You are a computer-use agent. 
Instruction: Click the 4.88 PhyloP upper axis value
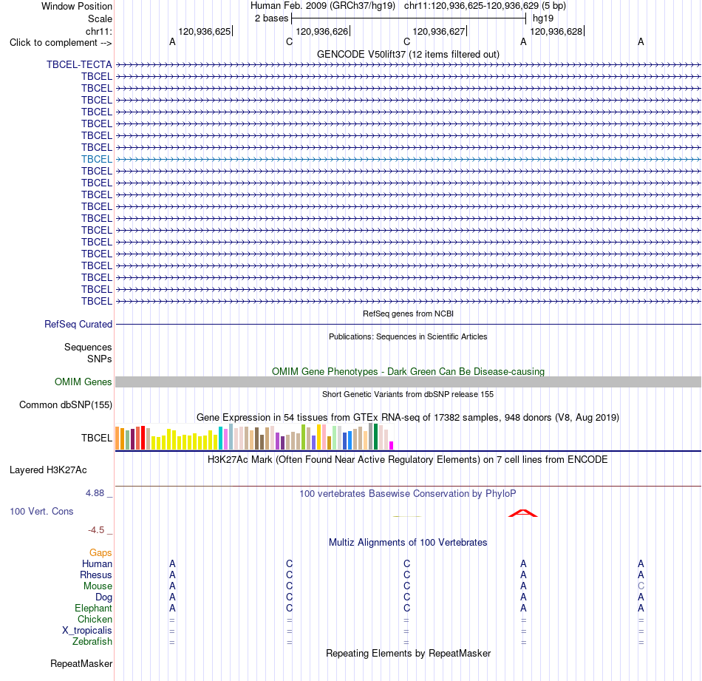pyautogui.click(x=95, y=493)
